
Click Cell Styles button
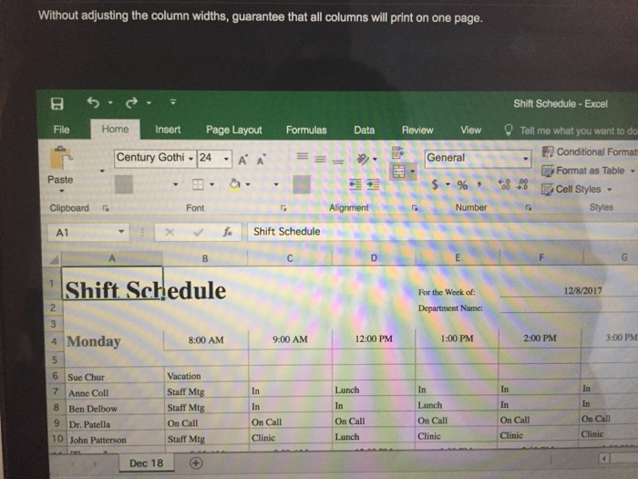[x=577, y=190]
